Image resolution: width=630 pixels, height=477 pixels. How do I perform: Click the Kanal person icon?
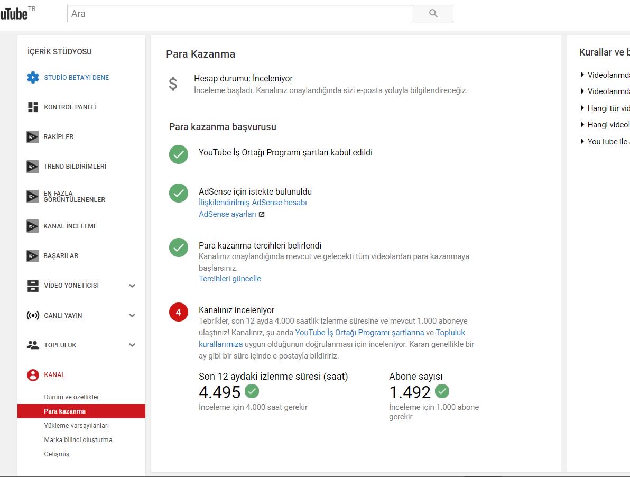coord(33,375)
